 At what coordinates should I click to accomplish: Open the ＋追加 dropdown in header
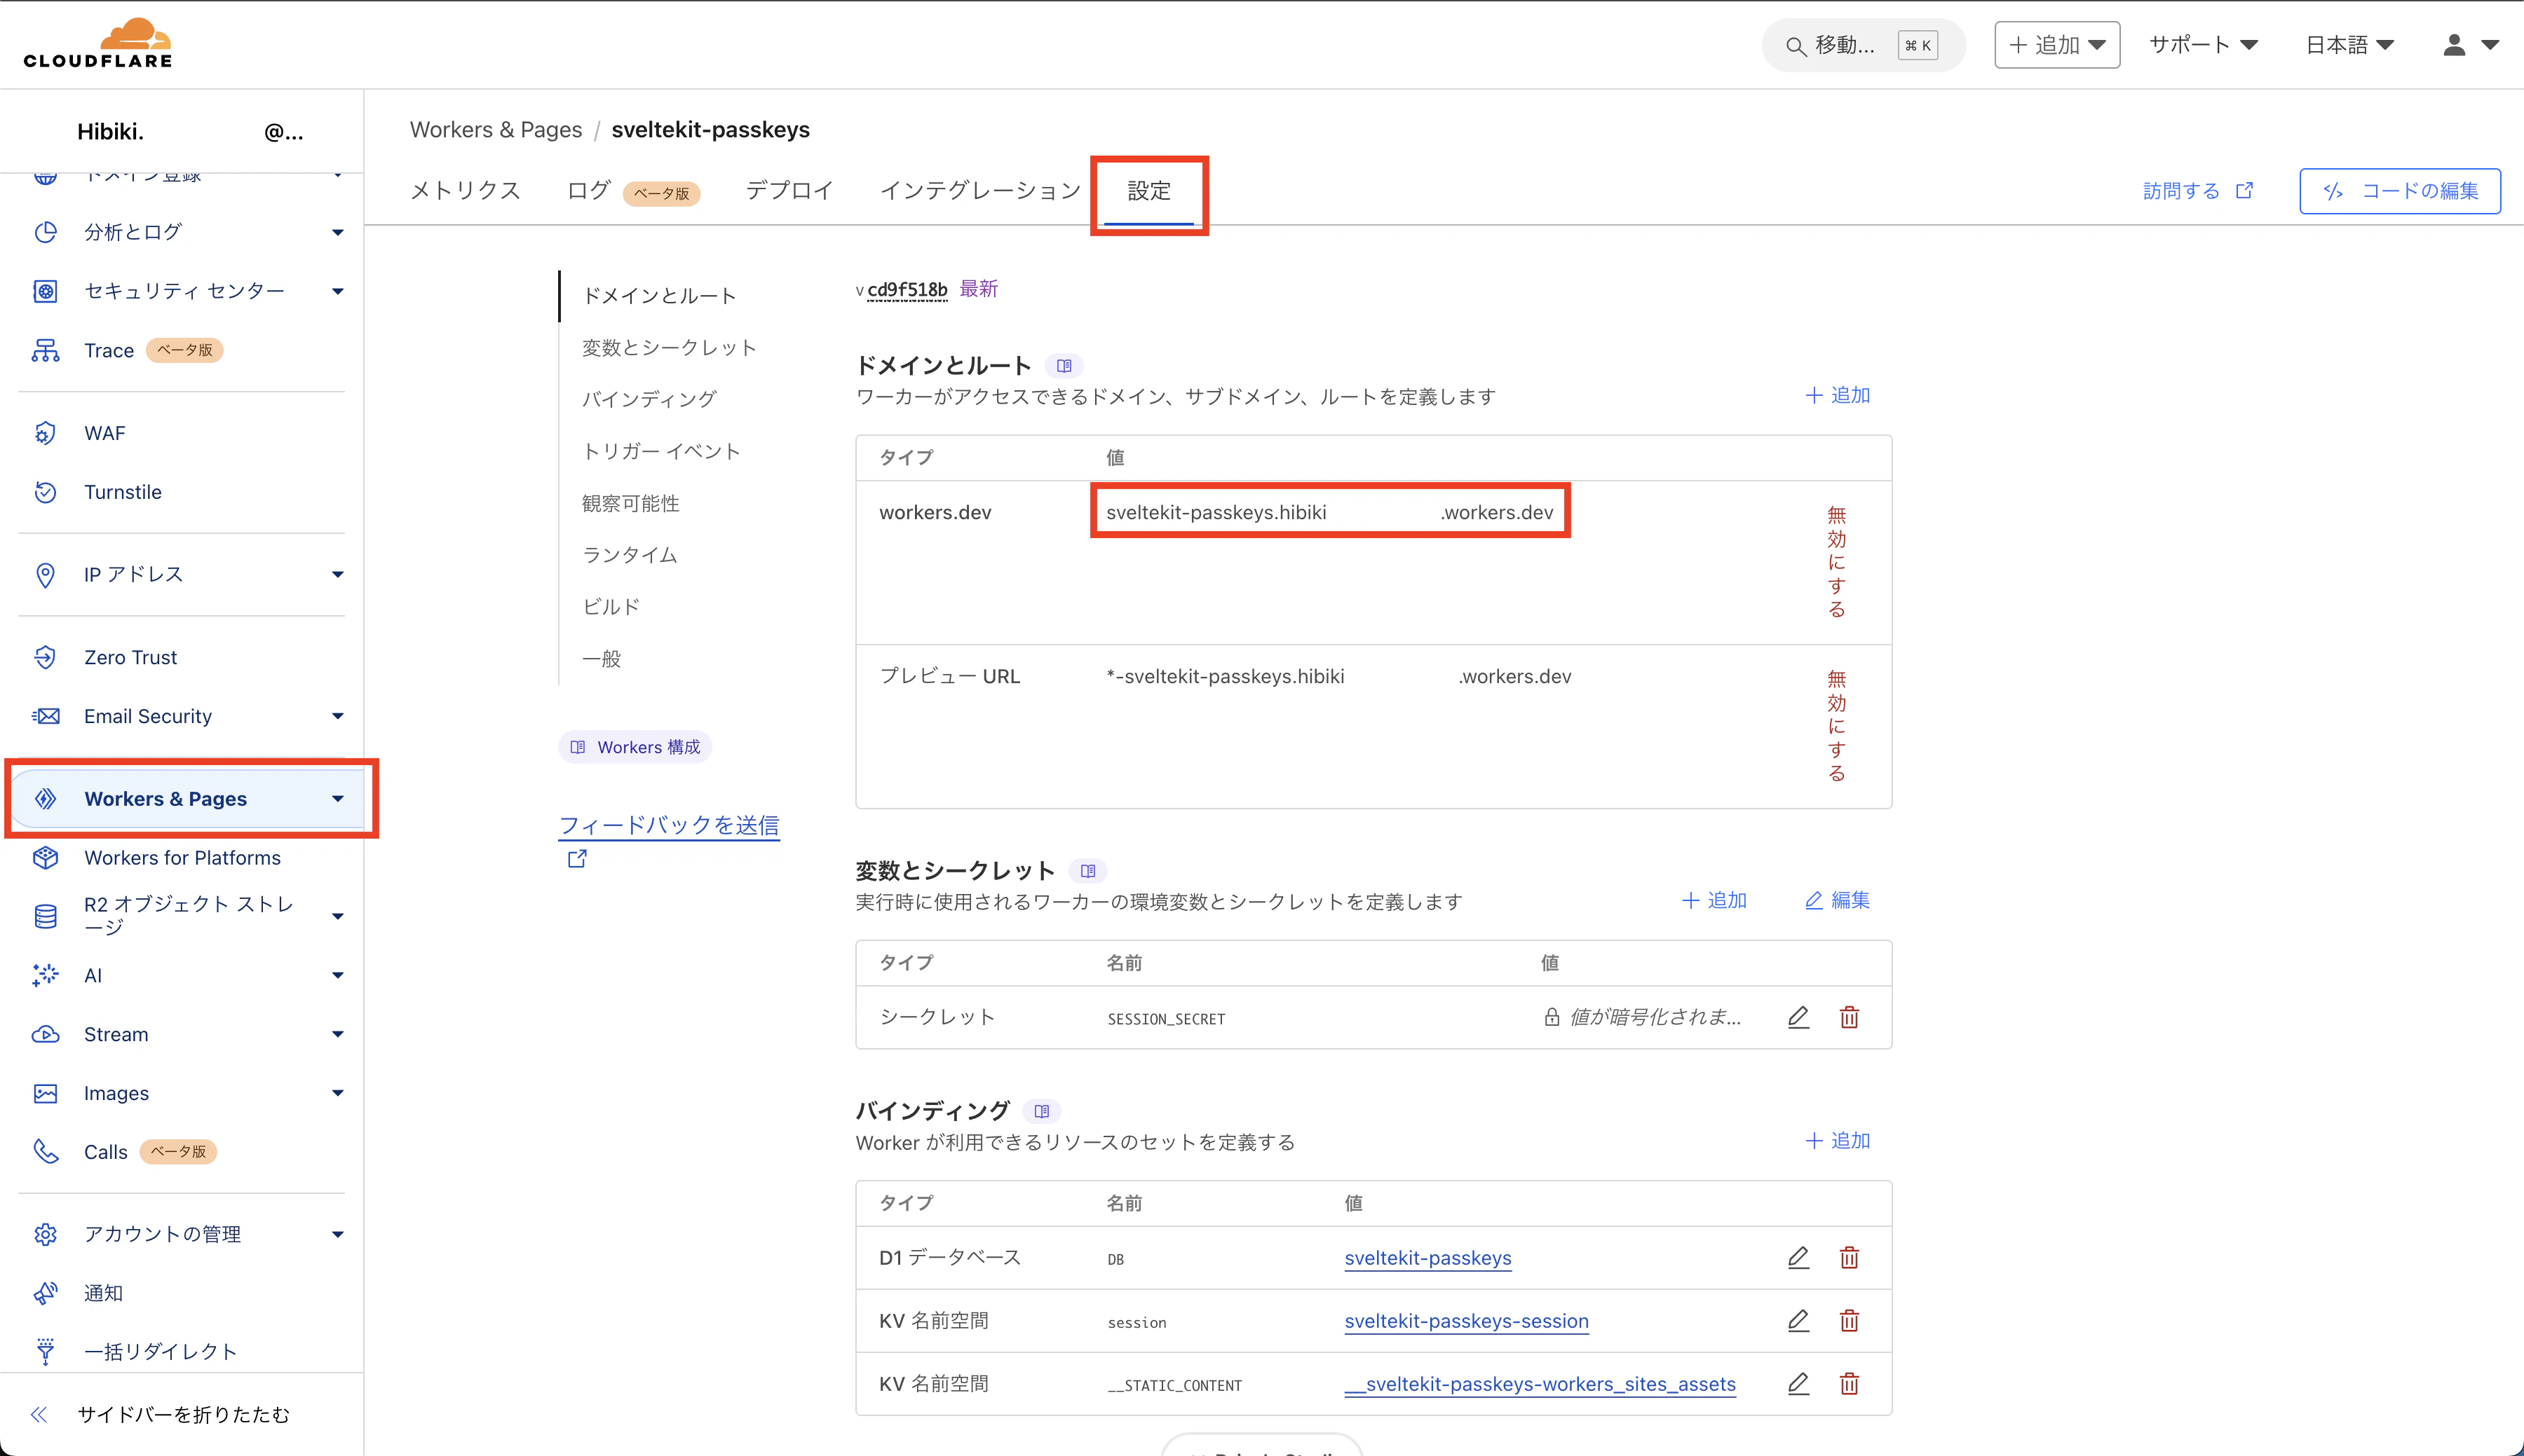[2057, 45]
